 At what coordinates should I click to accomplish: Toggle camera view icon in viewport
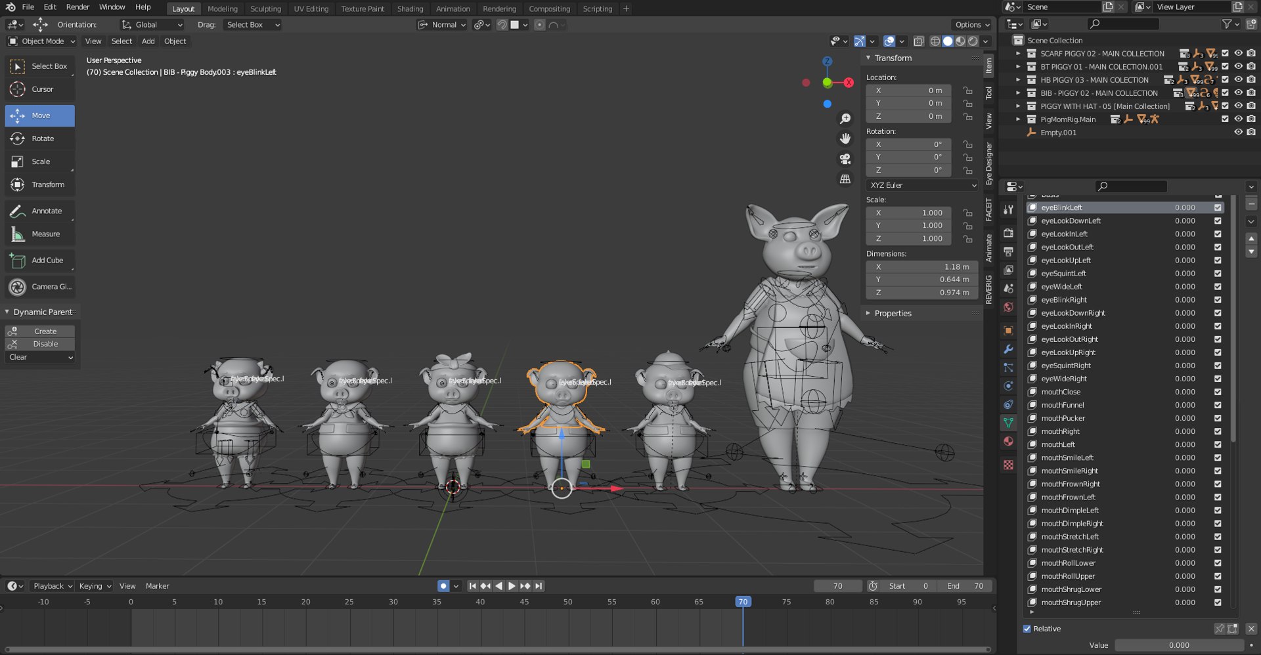pyautogui.click(x=845, y=159)
